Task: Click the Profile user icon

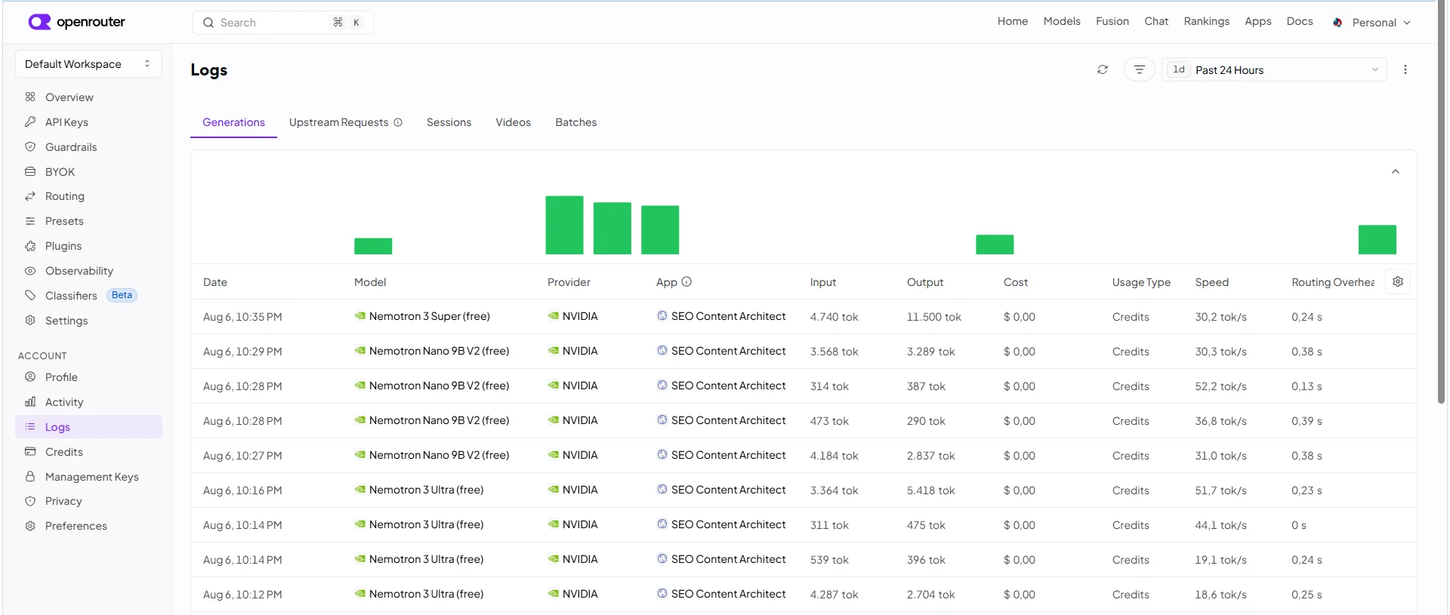Action: point(30,377)
